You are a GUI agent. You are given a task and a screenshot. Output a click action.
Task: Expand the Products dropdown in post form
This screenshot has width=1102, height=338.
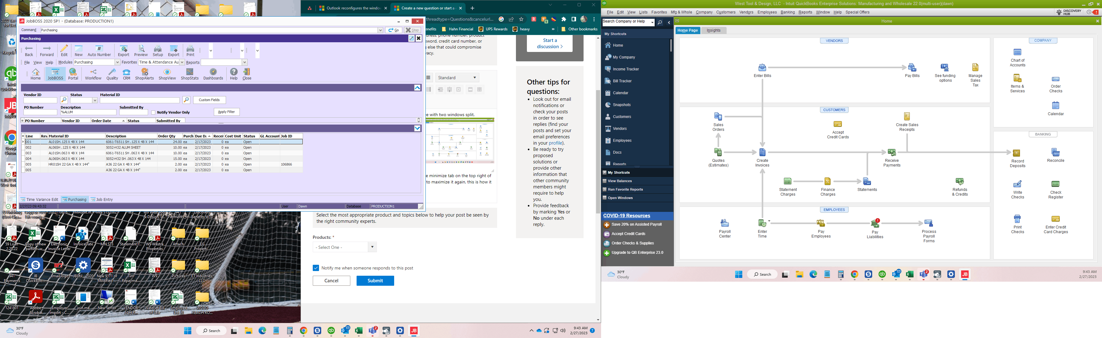click(x=372, y=247)
